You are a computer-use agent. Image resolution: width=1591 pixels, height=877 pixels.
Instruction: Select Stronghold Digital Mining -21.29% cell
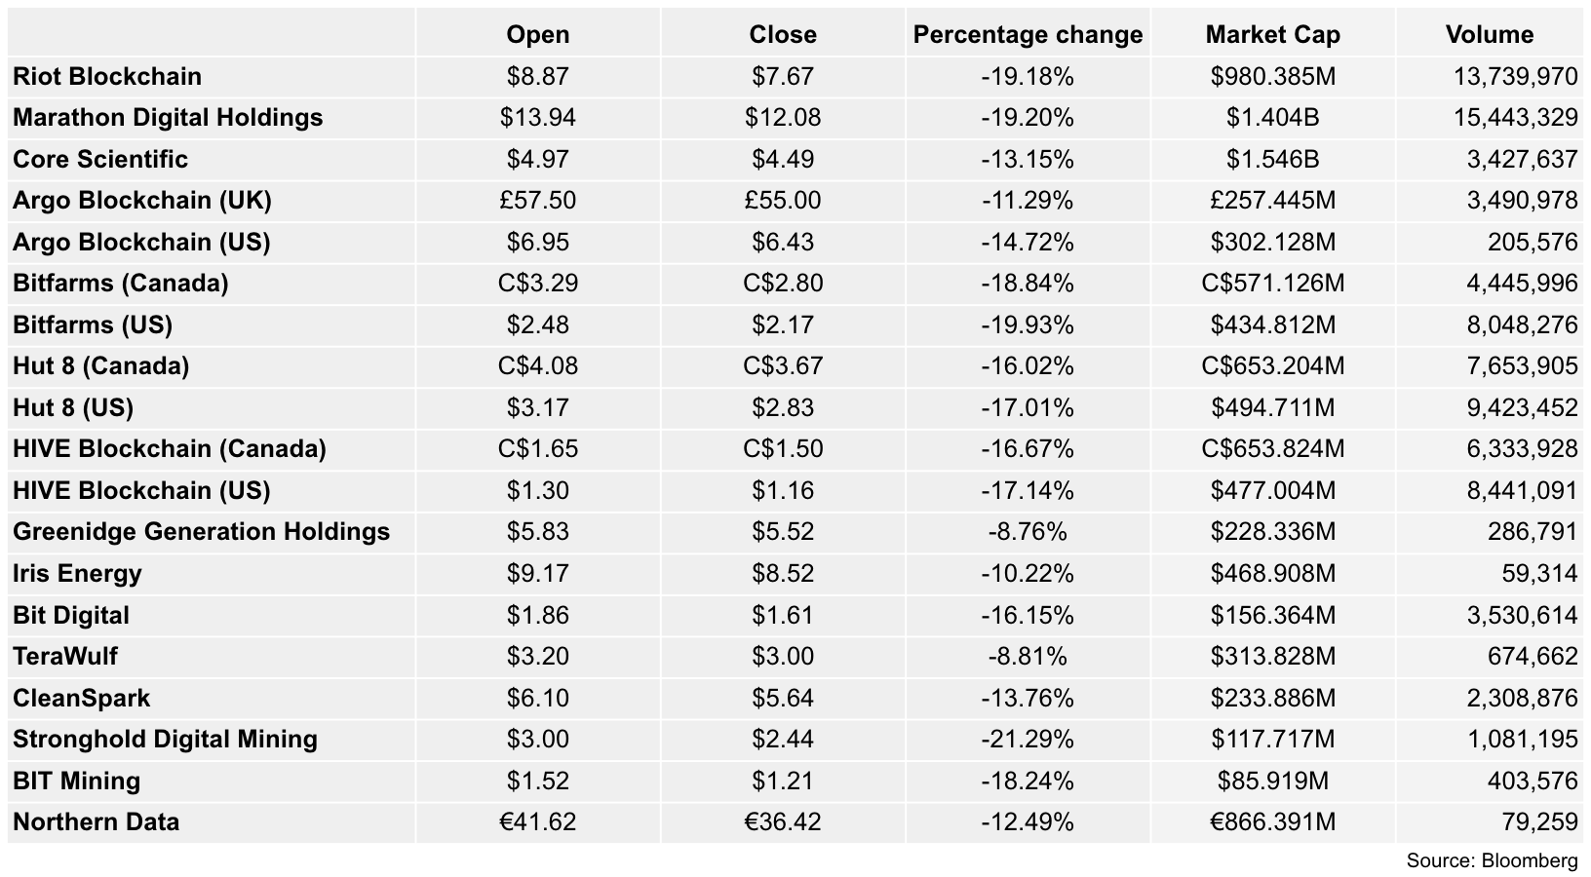coord(1028,739)
